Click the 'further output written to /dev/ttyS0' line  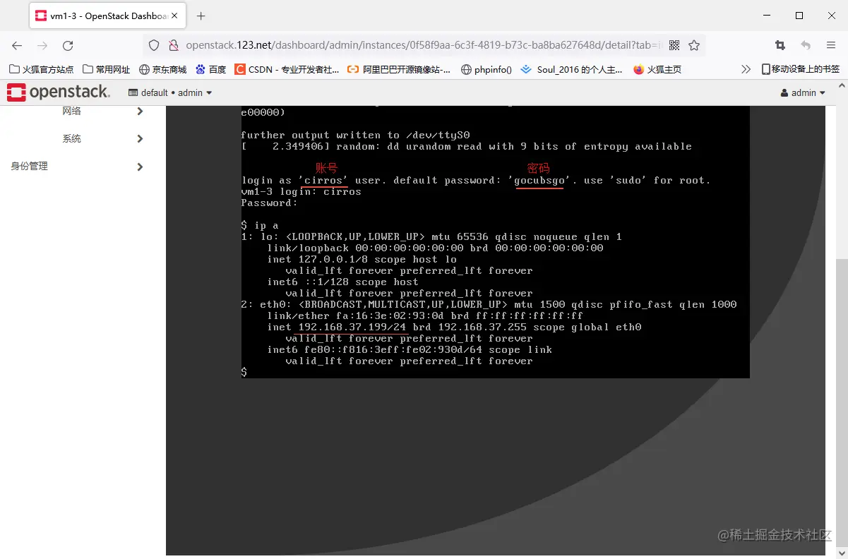coord(355,135)
